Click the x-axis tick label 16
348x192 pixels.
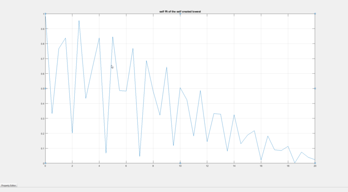coord(261,166)
